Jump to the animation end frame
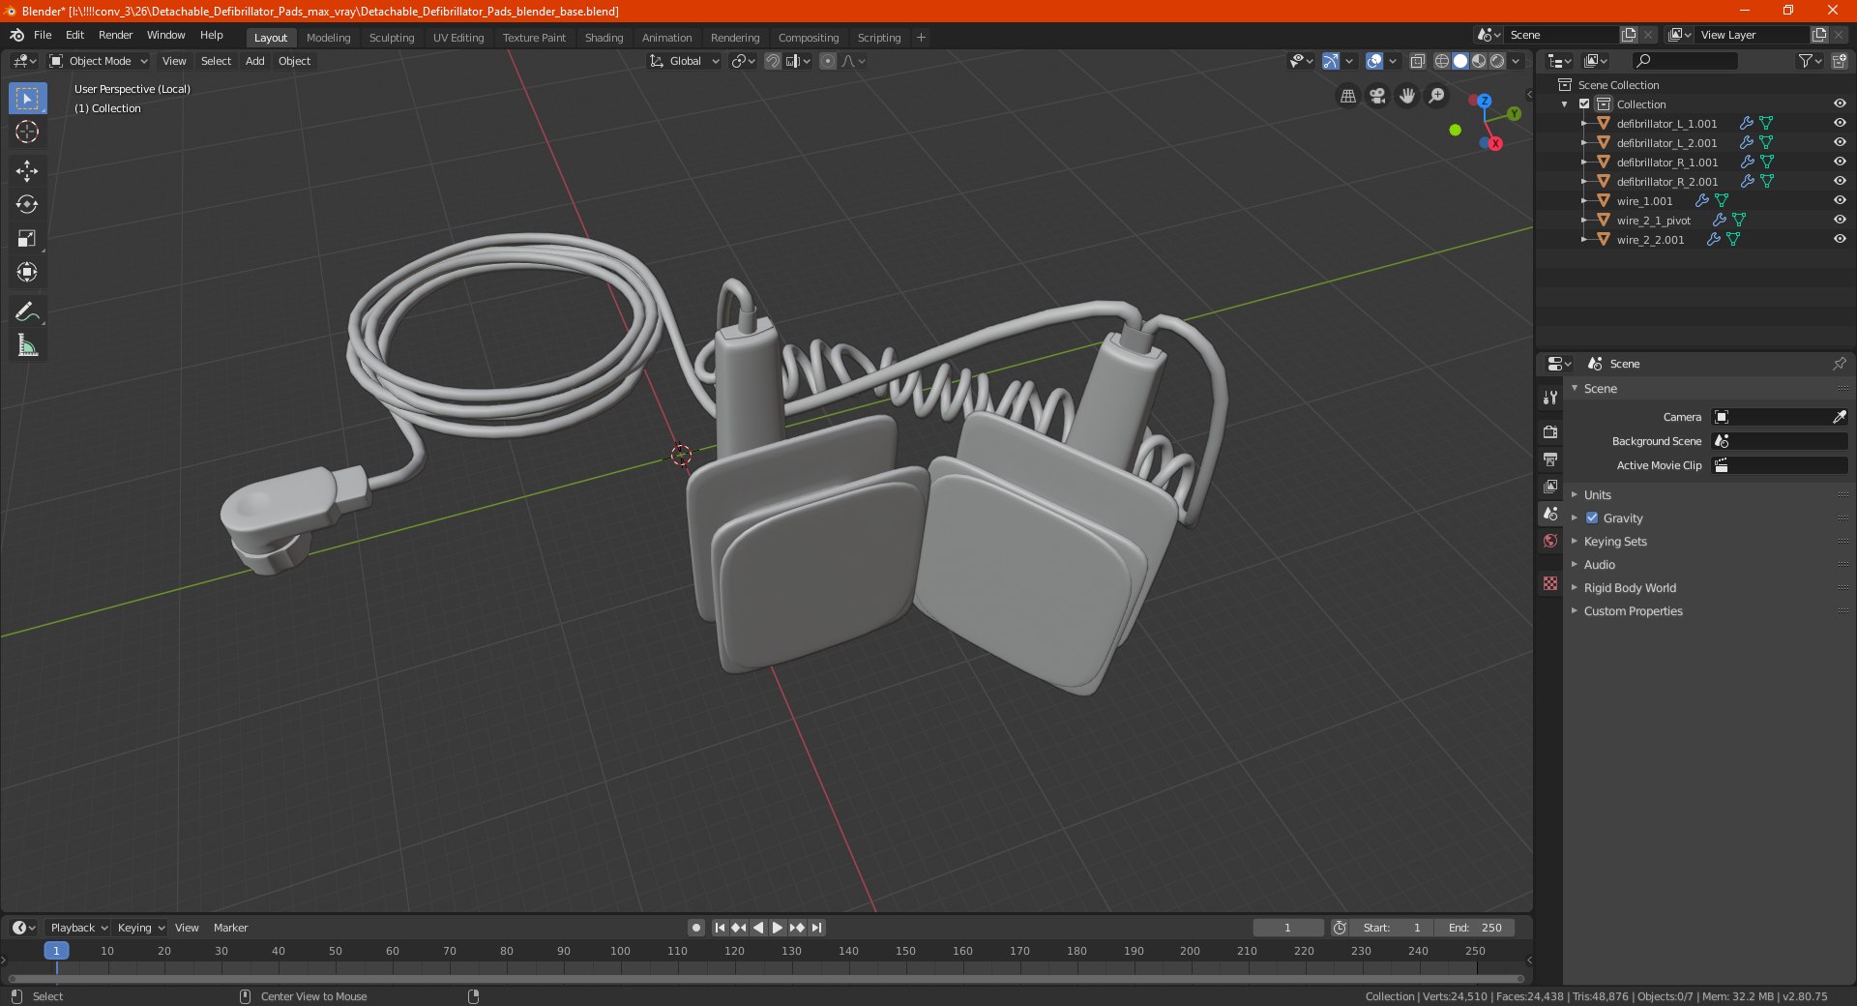The width and height of the screenshot is (1857, 1006). pyautogui.click(x=816, y=928)
